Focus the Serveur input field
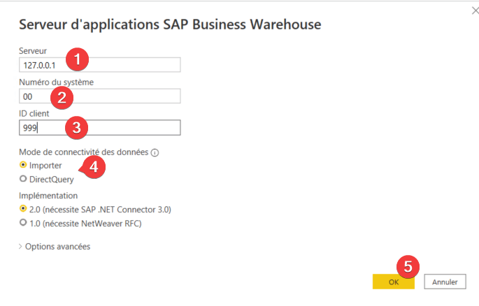This screenshot has width=479, height=306. (x=99, y=65)
